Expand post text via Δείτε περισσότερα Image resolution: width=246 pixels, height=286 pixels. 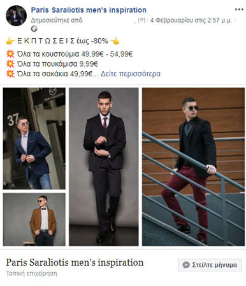click(131, 74)
